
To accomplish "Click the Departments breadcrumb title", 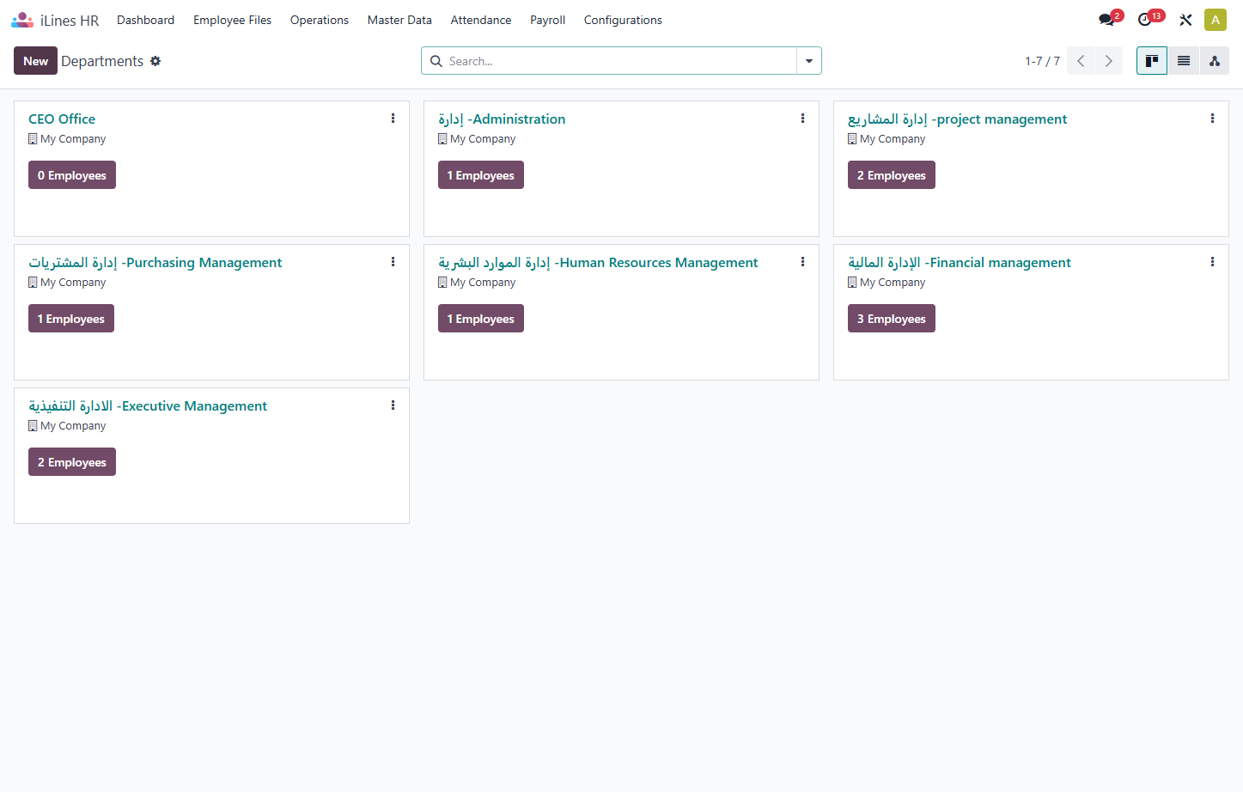I will tap(102, 61).
